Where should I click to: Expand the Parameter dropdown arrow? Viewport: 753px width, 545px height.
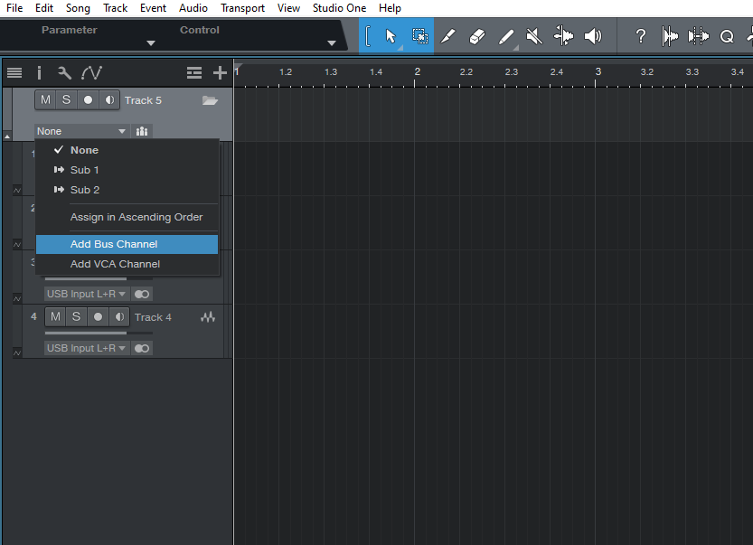[x=151, y=43]
